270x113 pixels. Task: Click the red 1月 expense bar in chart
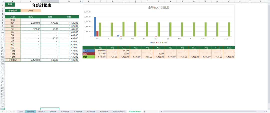pyautogui.click(x=97, y=34)
